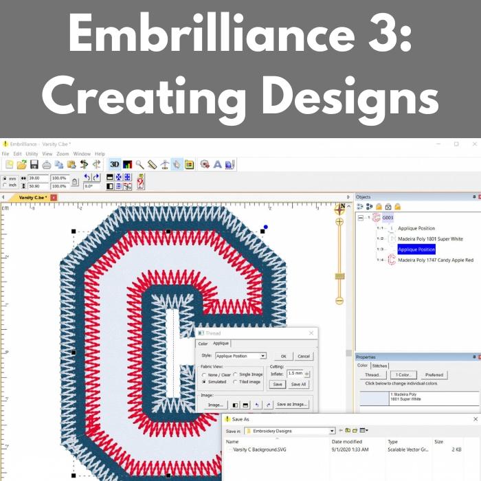Open the color histogram icon in toolbar
This screenshot has height=481, width=481.
pyautogui.click(x=127, y=165)
